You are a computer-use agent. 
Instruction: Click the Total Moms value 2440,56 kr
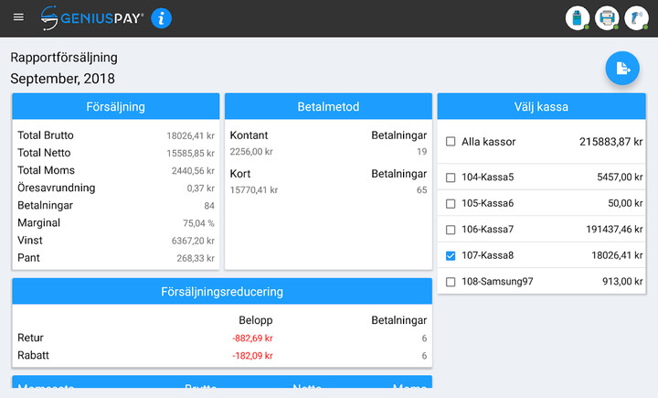[x=193, y=170]
